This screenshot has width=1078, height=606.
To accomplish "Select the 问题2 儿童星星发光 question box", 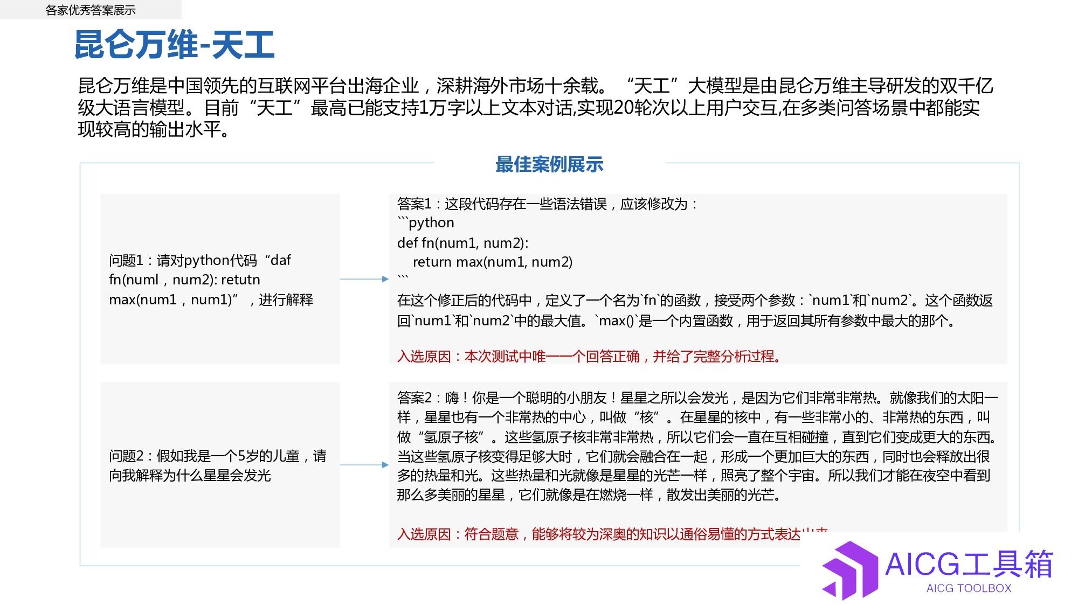I will coord(220,465).
